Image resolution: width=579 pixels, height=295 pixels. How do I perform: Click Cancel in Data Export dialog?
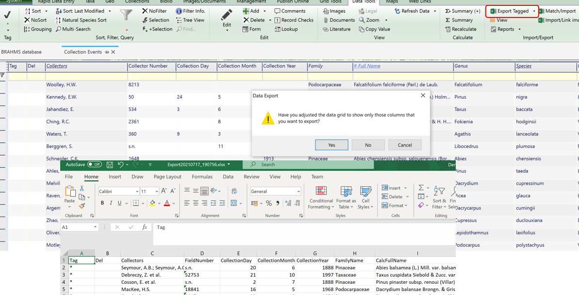click(x=405, y=145)
